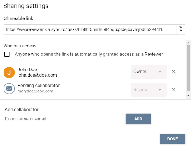Open the Reviewer role dropdown for marydoe
The height and width of the screenshot is (146, 191).
(x=148, y=90)
